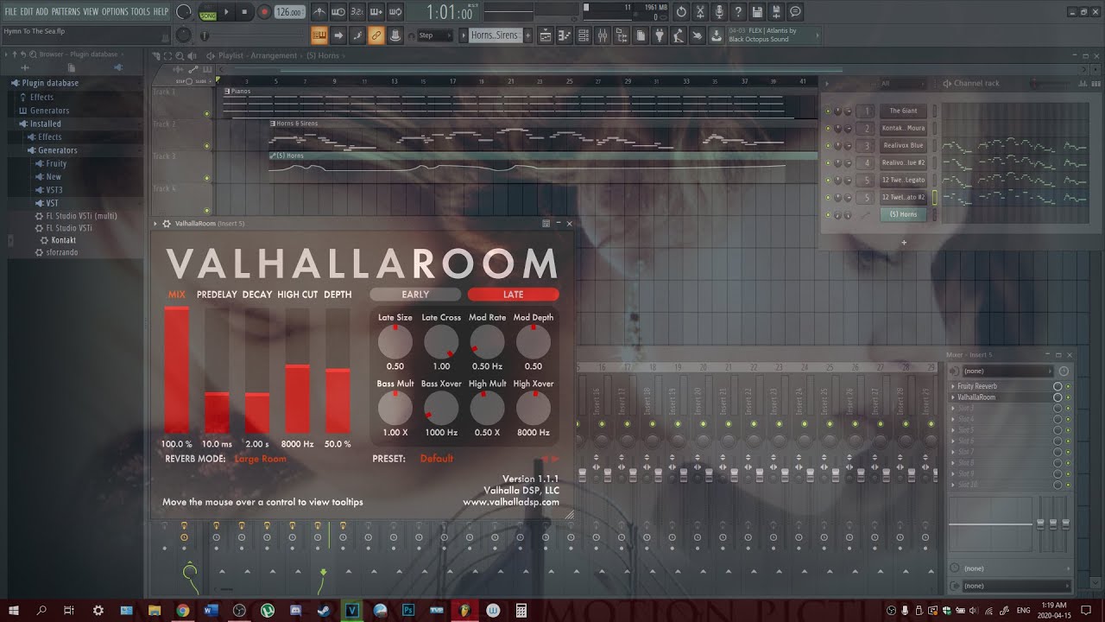Click the MIX slider bar in ValhallaRoom

[177, 370]
